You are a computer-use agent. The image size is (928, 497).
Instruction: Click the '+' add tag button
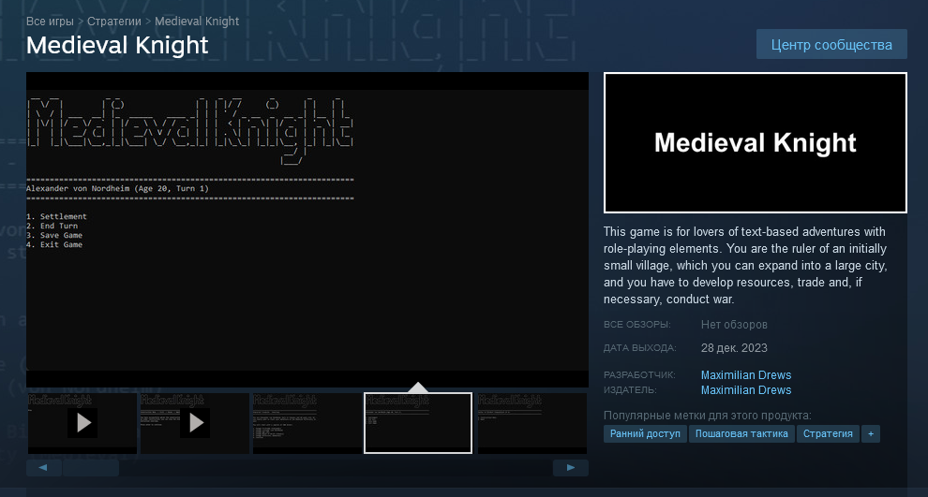pos(871,433)
